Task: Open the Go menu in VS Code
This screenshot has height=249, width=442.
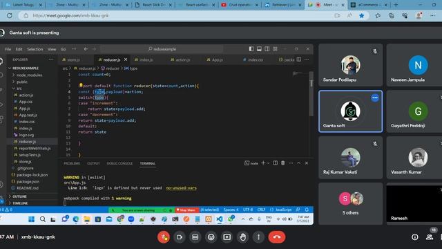Action: (x=63, y=49)
